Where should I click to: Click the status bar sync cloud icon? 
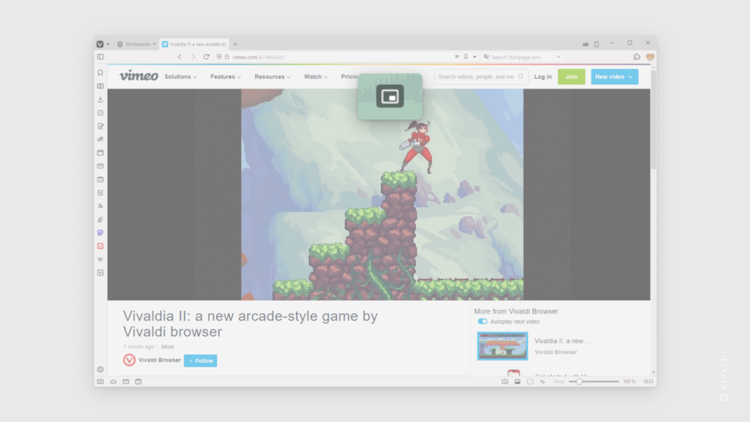point(114,382)
